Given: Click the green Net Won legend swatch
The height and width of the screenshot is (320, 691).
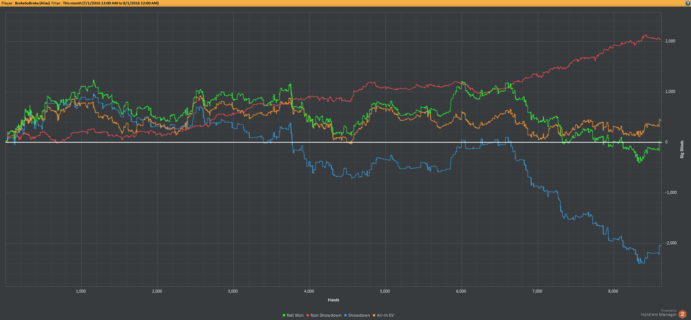Looking at the screenshot, I should (284, 315).
